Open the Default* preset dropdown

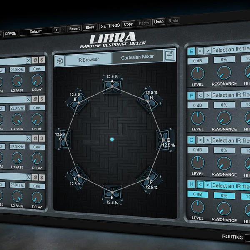(x=36, y=32)
